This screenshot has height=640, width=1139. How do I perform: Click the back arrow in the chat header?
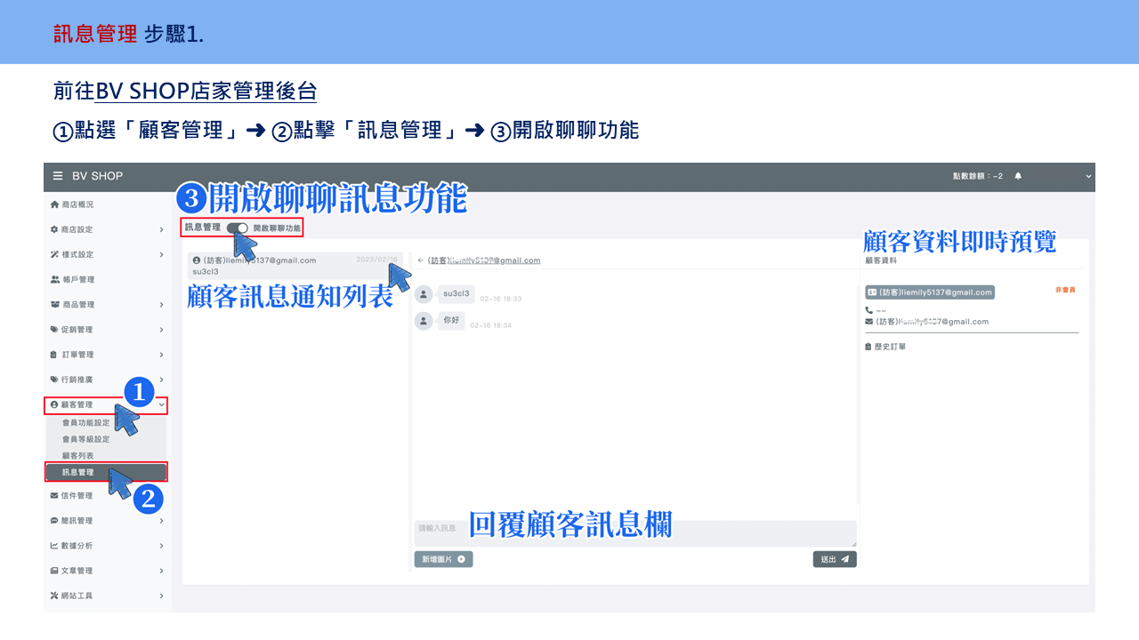point(420,260)
